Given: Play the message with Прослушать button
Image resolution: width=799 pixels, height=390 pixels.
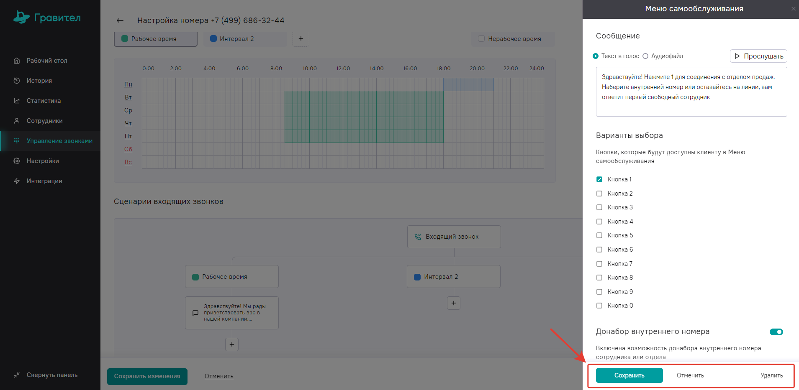Looking at the screenshot, I should click(758, 56).
